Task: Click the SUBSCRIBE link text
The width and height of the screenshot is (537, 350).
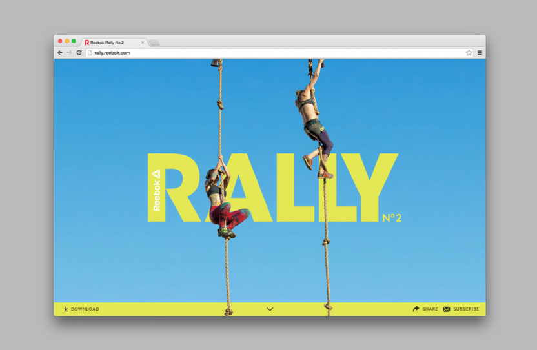Action: click(x=466, y=309)
